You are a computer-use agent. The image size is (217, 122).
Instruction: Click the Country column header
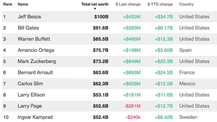[186, 4]
